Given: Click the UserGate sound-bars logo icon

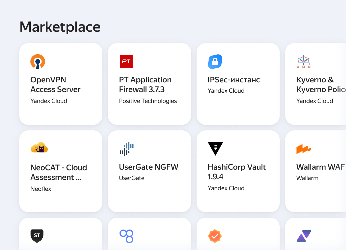Looking at the screenshot, I should [127, 149].
